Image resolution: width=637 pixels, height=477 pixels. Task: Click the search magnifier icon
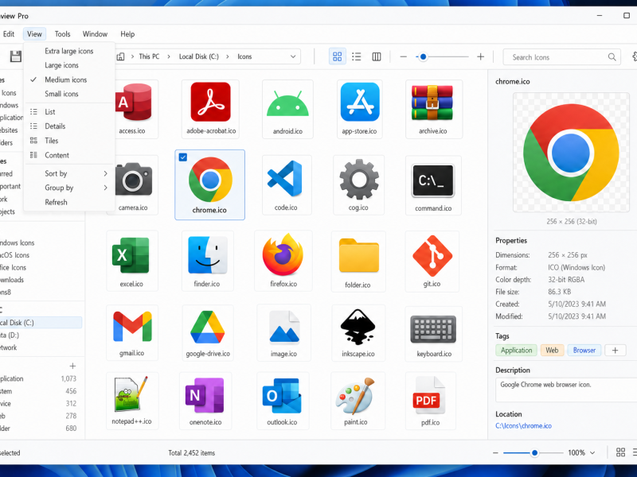point(612,57)
